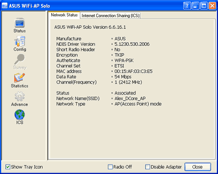This screenshot has width=218, height=174.
Task: Click the Short Radio Header label
Action: (x=76, y=50)
